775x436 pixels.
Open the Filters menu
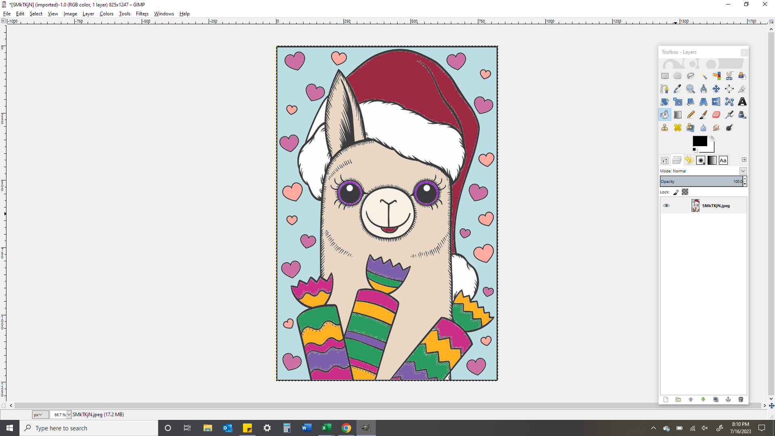[x=142, y=14]
